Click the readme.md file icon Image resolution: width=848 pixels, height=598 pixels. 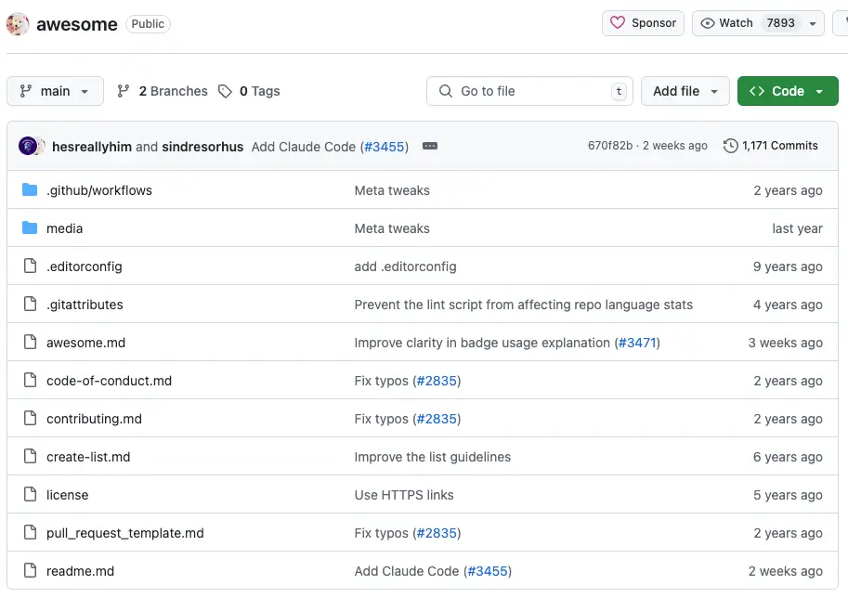click(x=31, y=570)
